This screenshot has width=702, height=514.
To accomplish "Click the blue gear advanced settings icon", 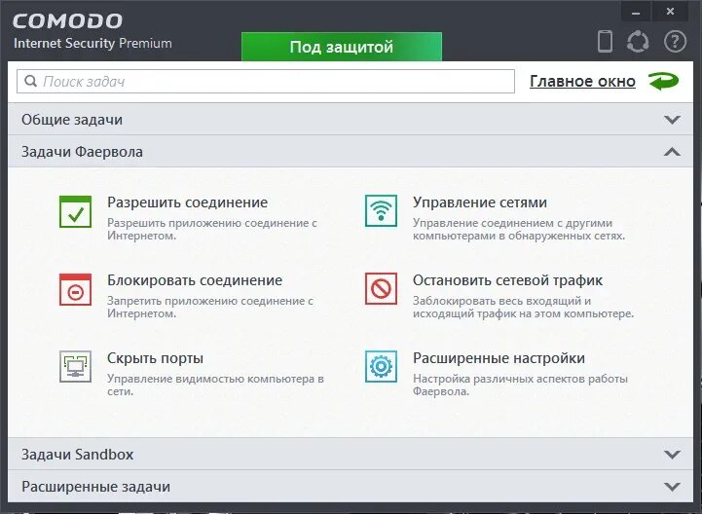I will 381,366.
